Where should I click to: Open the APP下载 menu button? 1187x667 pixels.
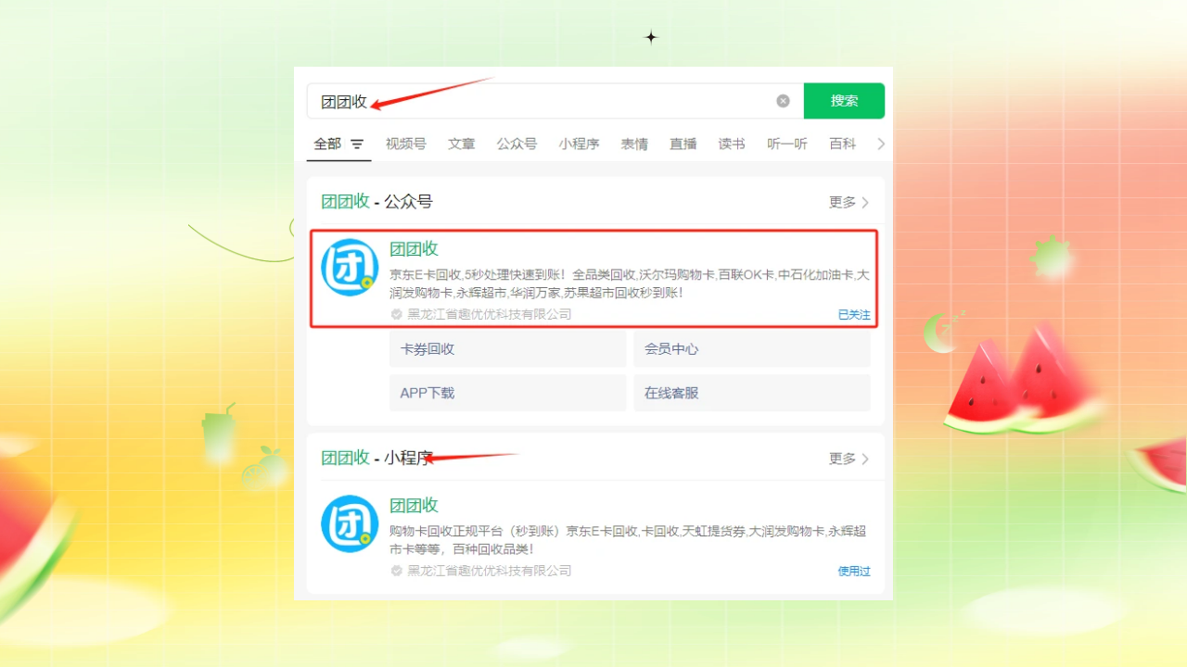[x=508, y=393]
